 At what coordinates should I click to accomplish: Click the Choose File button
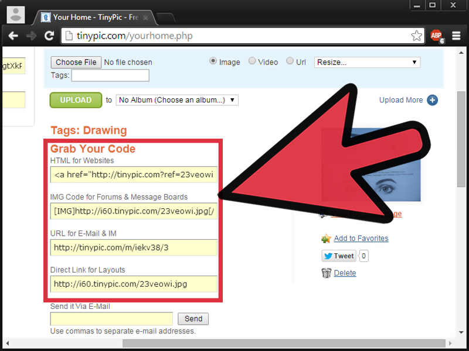point(76,63)
